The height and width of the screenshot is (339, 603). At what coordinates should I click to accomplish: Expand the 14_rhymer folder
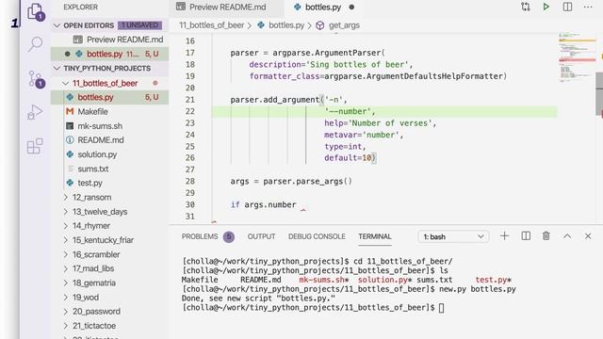click(65, 226)
